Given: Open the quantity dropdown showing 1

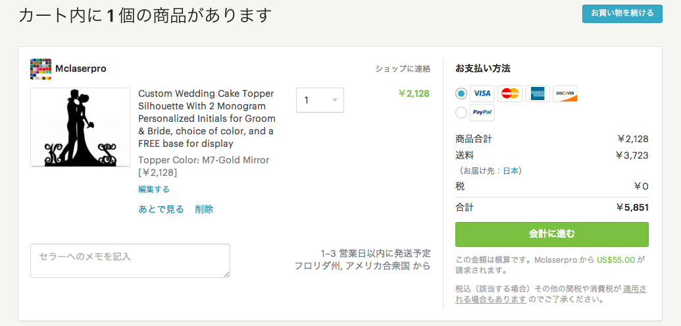Looking at the screenshot, I should pos(320,100).
